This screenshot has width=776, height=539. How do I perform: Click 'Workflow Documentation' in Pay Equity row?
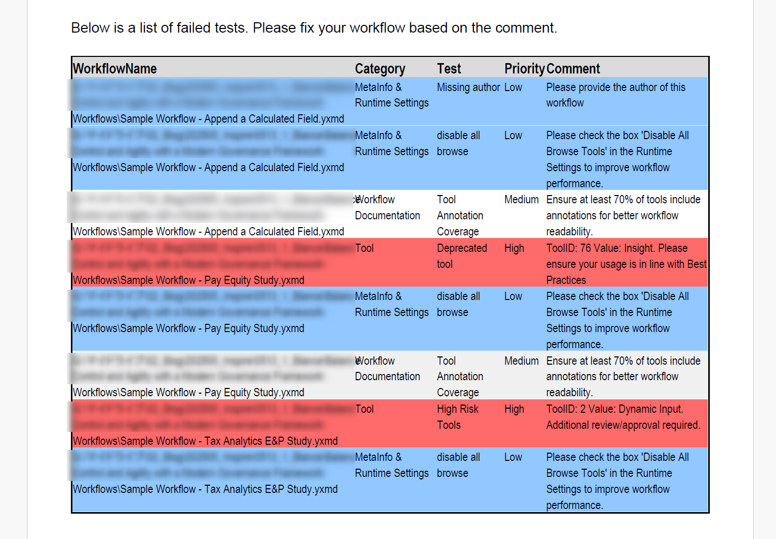[x=387, y=369]
